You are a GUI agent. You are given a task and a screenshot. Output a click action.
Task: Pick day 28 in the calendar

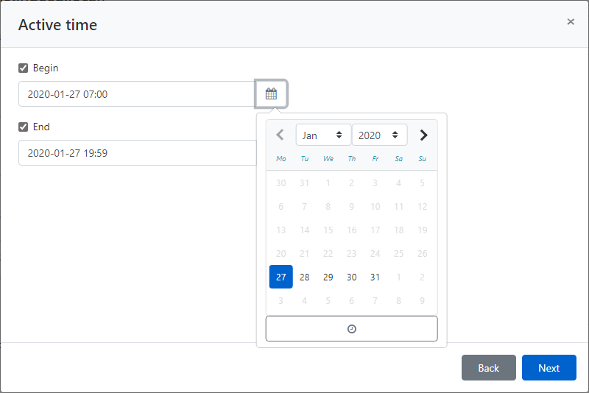[x=304, y=277]
